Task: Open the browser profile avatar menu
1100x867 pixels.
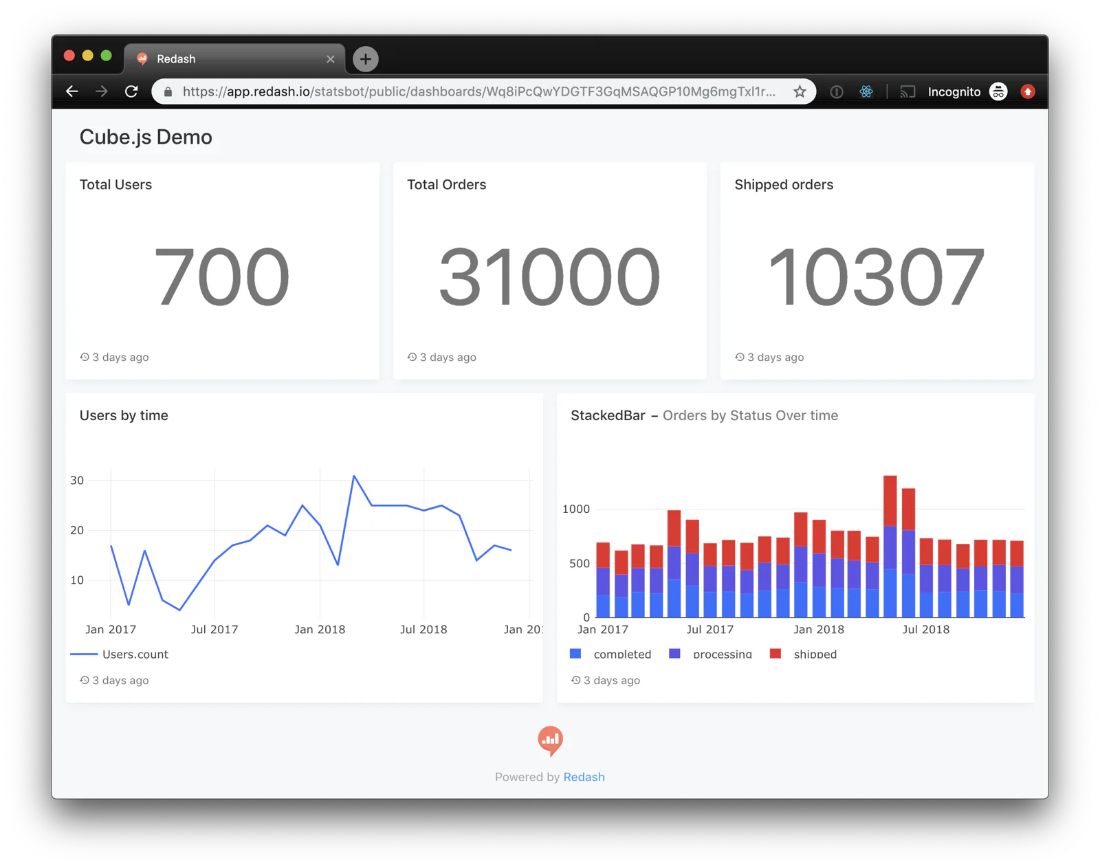Action: click(998, 91)
